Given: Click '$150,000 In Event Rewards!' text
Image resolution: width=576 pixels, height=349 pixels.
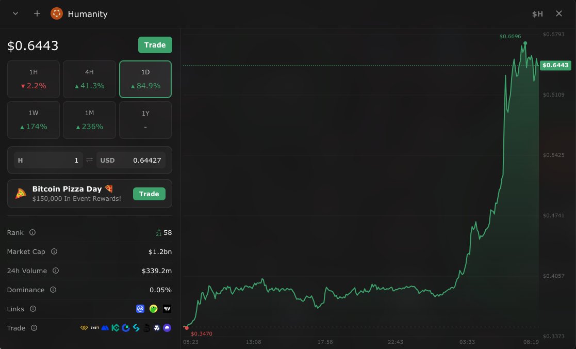Looking at the screenshot, I should click(76, 199).
